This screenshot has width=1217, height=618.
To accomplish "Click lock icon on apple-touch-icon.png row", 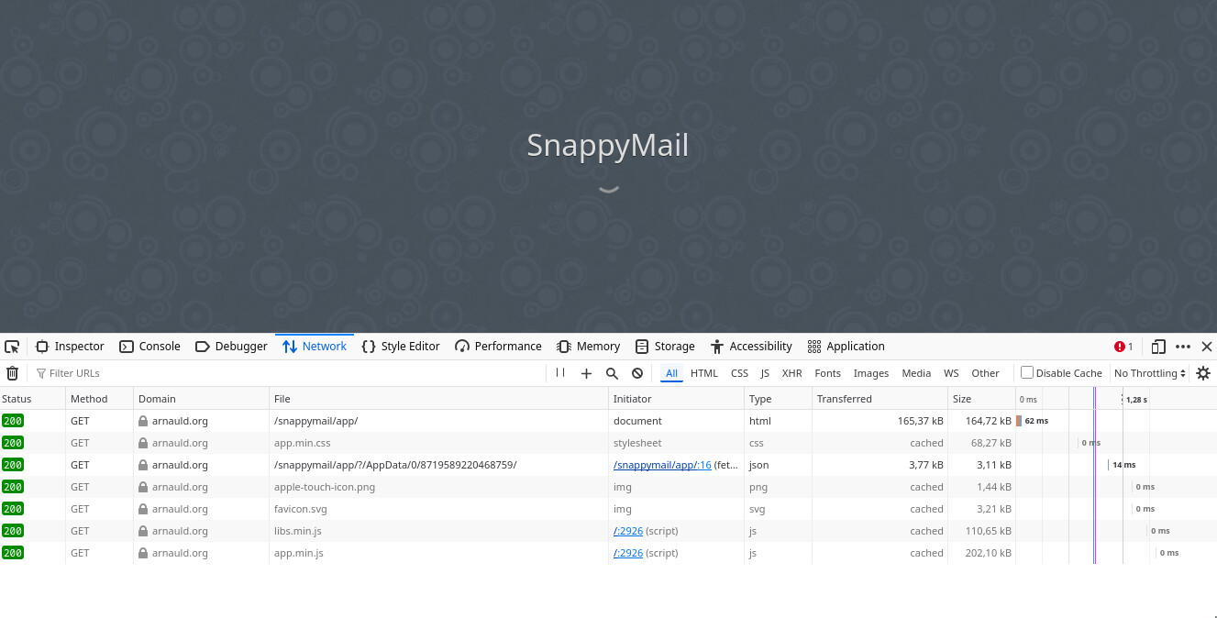I will tap(143, 487).
